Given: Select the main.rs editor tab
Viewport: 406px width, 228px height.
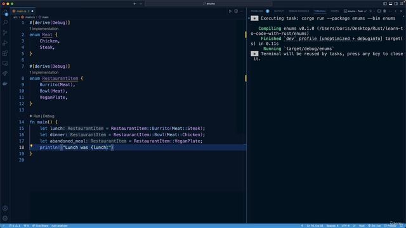Looking at the screenshot, I should pos(23,11).
